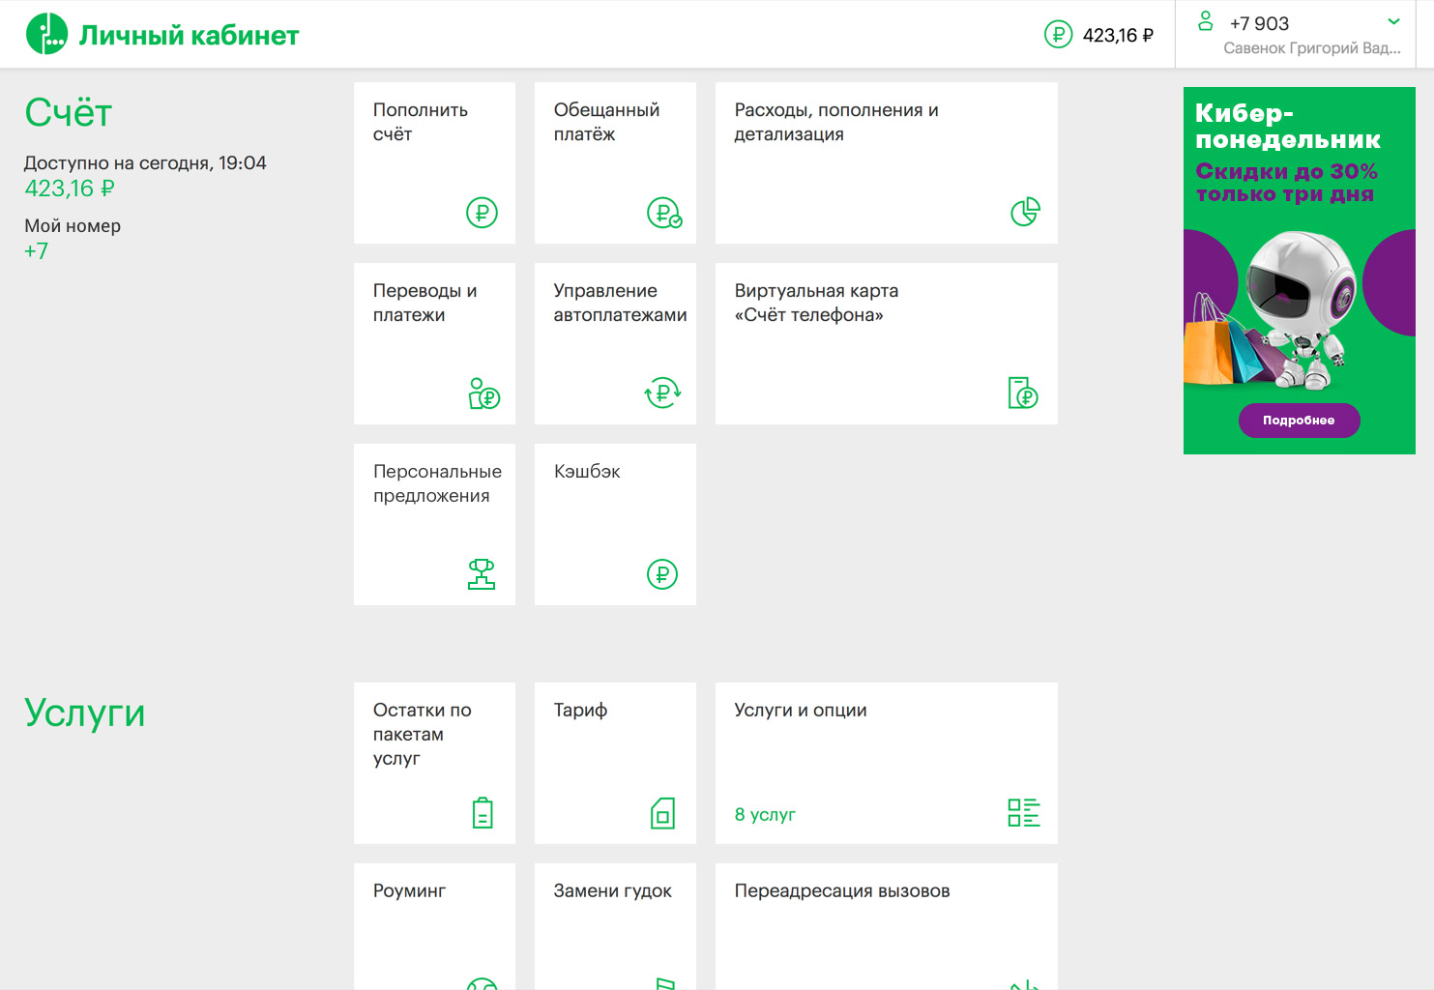Viewport: 1434px width, 990px height.
Task: Open the Переадресация вызовов tile
Action: coord(887,926)
